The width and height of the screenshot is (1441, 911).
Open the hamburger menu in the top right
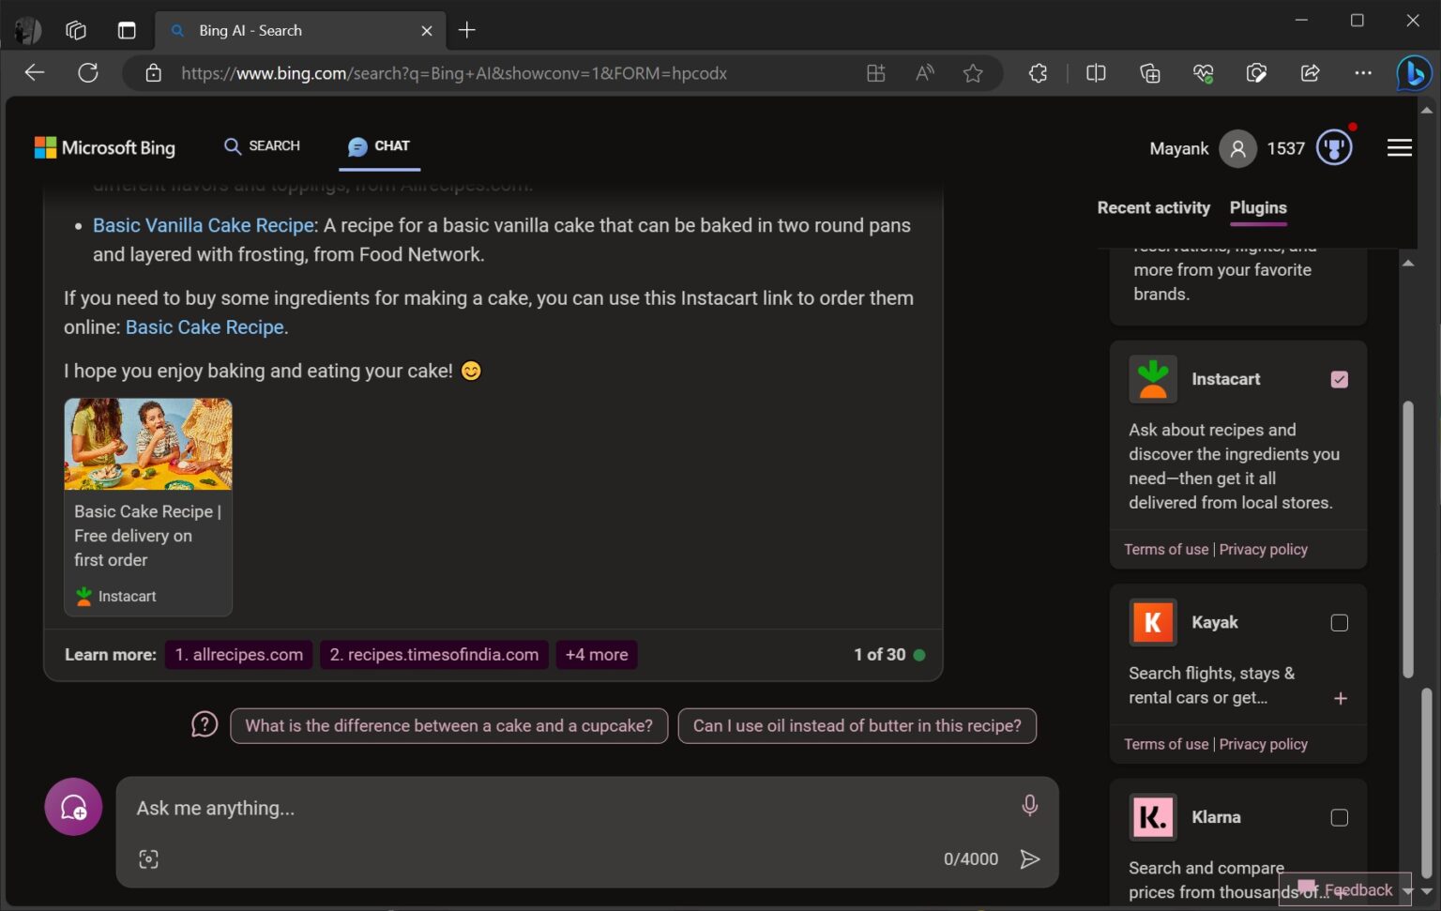(x=1399, y=147)
